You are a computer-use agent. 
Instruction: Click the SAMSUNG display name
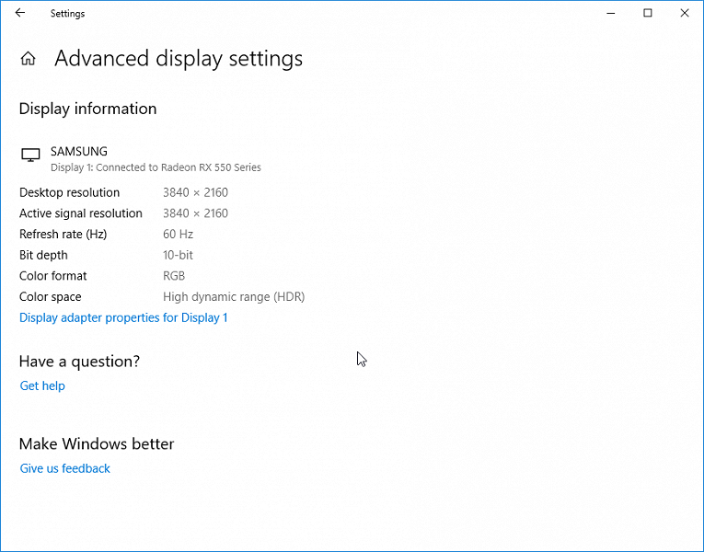click(79, 151)
